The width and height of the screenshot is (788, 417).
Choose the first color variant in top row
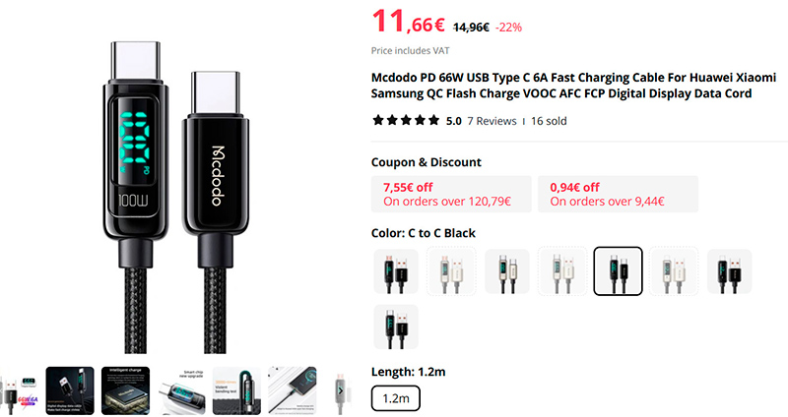[x=396, y=271]
